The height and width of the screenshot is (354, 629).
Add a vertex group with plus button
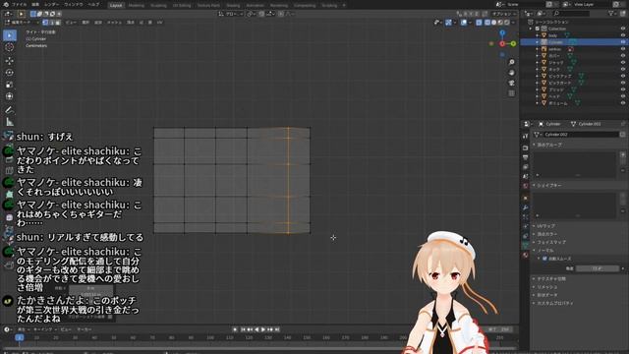coord(622,154)
